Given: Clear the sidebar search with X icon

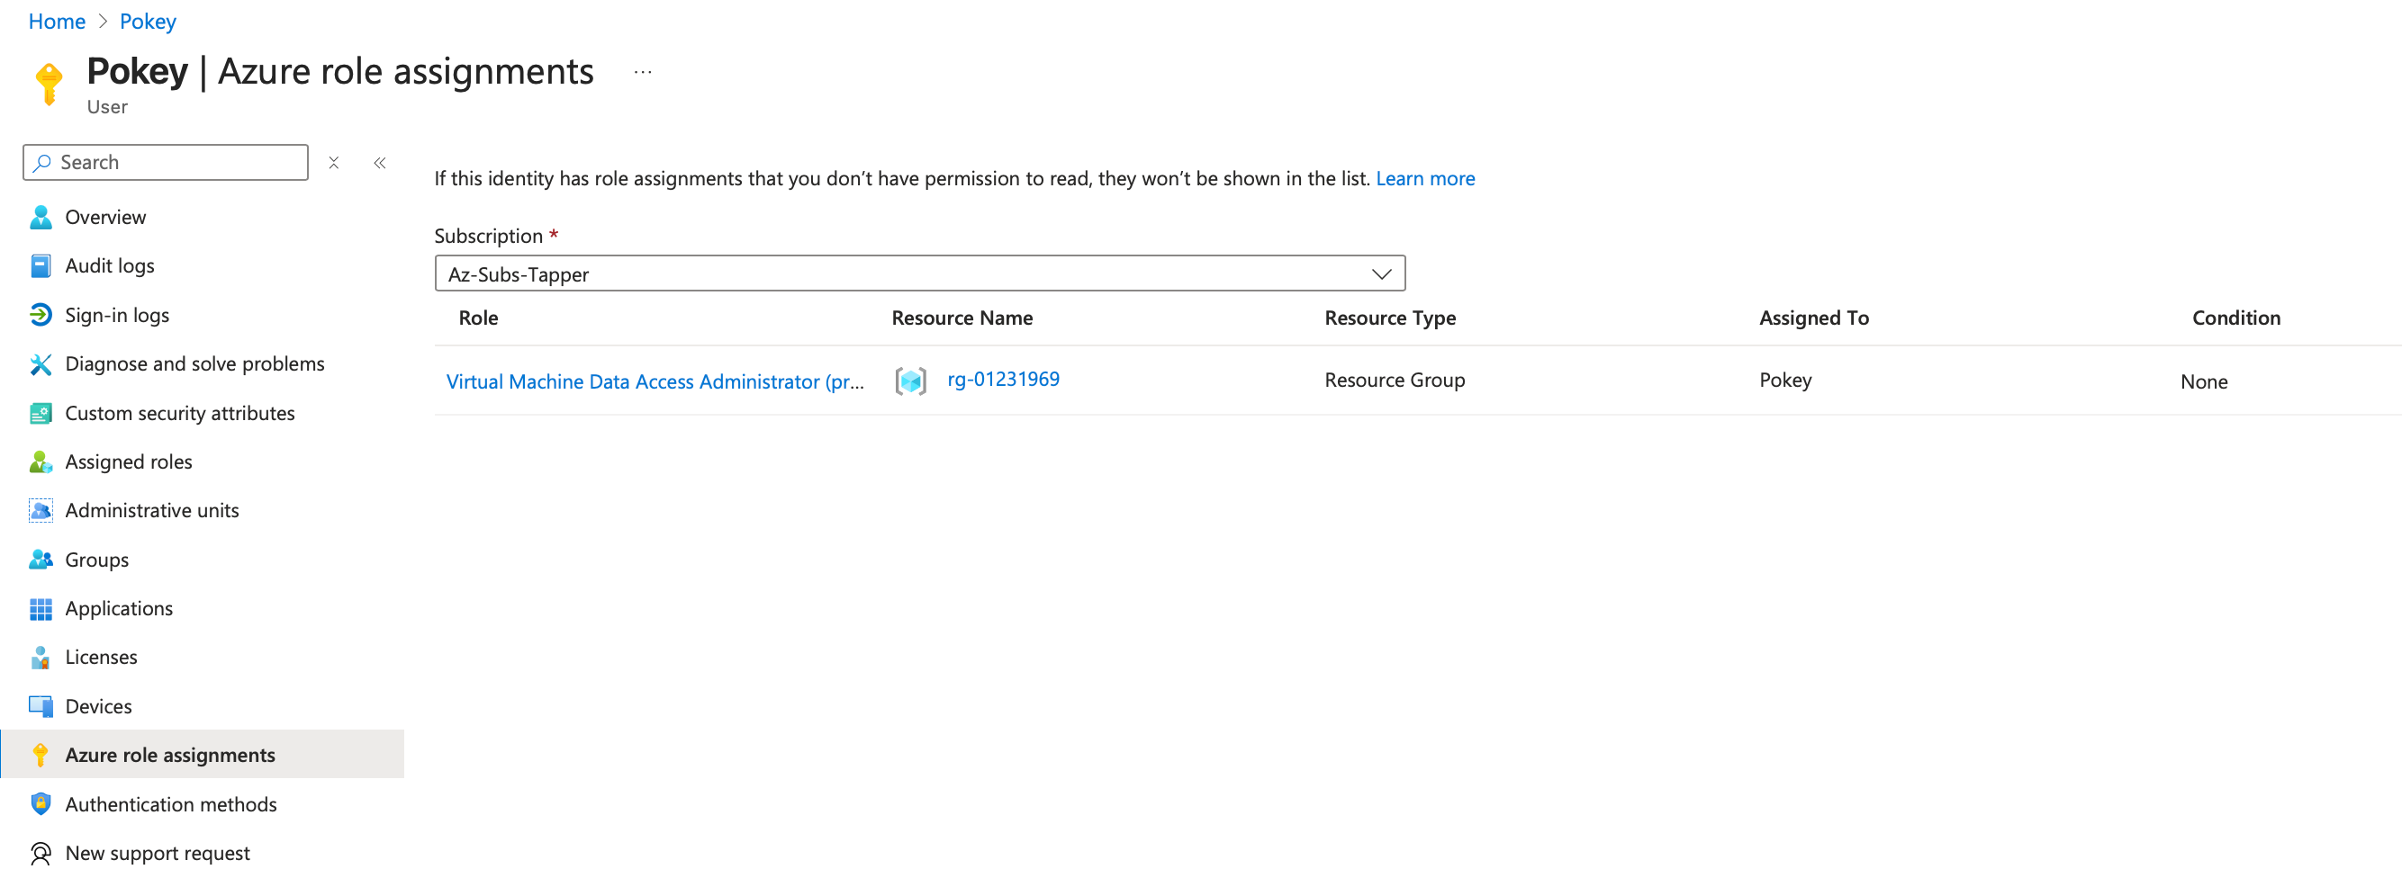Looking at the screenshot, I should coord(334,163).
